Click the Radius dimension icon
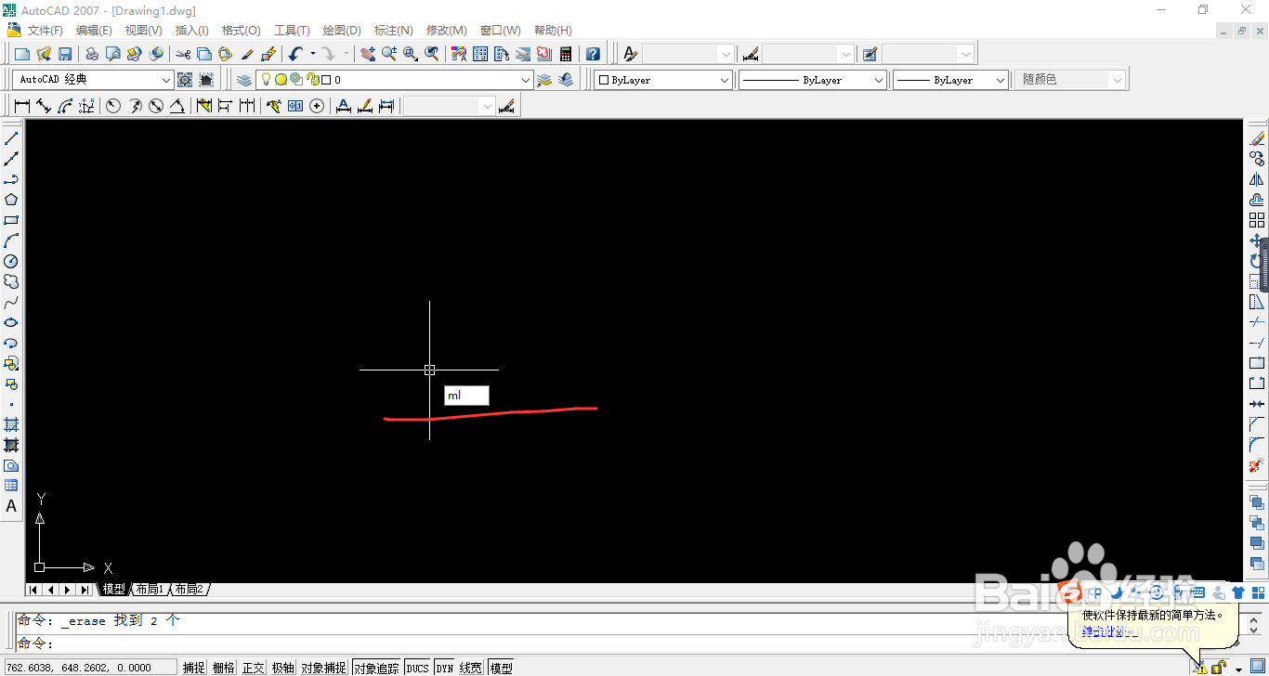1269x676 pixels. click(113, 106)
